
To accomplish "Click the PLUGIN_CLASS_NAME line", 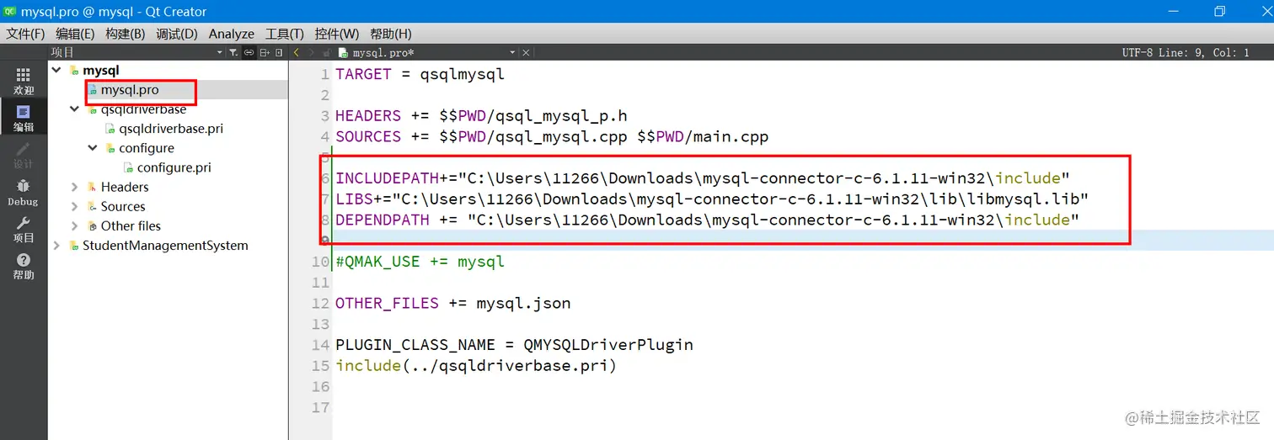I will coord(514,345).
